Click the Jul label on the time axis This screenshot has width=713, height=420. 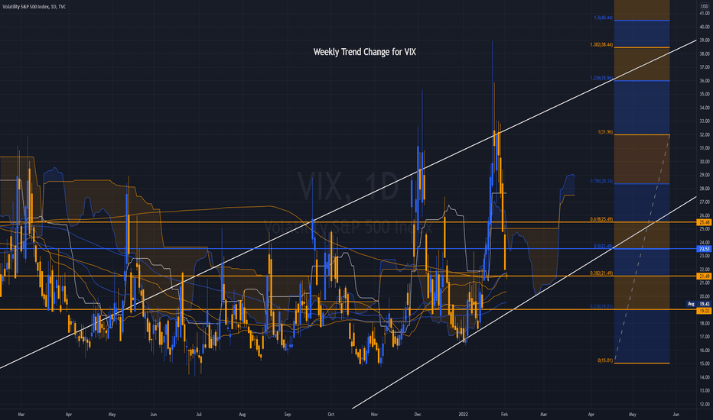[x=199, y=414]
